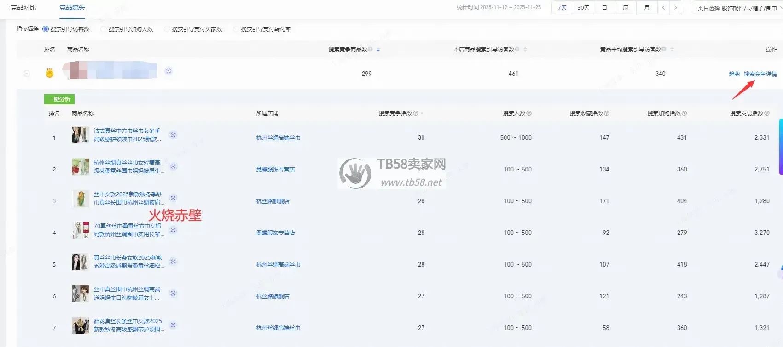Click analysis icon beside rank 6 product
The width and height of the screenshot is (783, 347).
pyautogui.click(x=173, y=293)
